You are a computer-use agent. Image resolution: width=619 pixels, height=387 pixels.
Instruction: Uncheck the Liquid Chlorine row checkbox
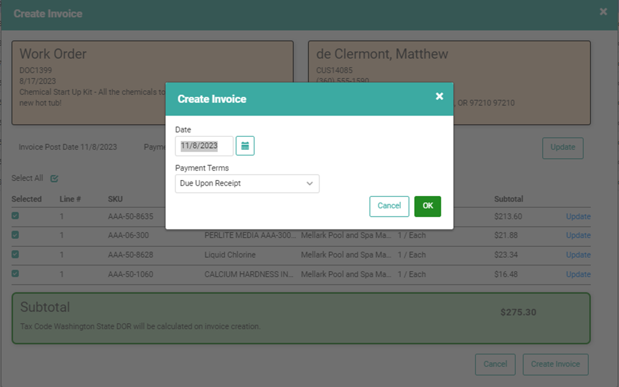point(15,254)
